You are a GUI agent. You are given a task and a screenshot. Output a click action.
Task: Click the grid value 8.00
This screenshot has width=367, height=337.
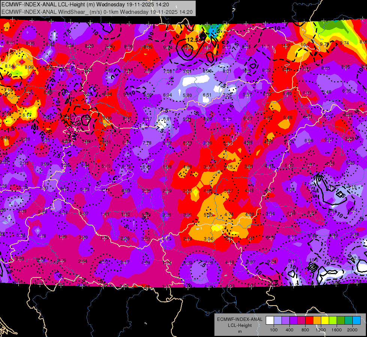(107, 118)
